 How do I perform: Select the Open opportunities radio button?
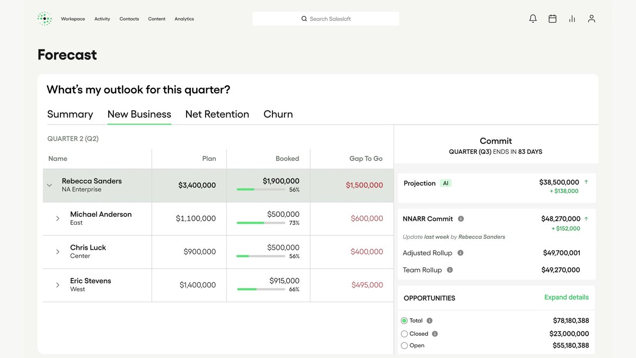click(404, 345)
